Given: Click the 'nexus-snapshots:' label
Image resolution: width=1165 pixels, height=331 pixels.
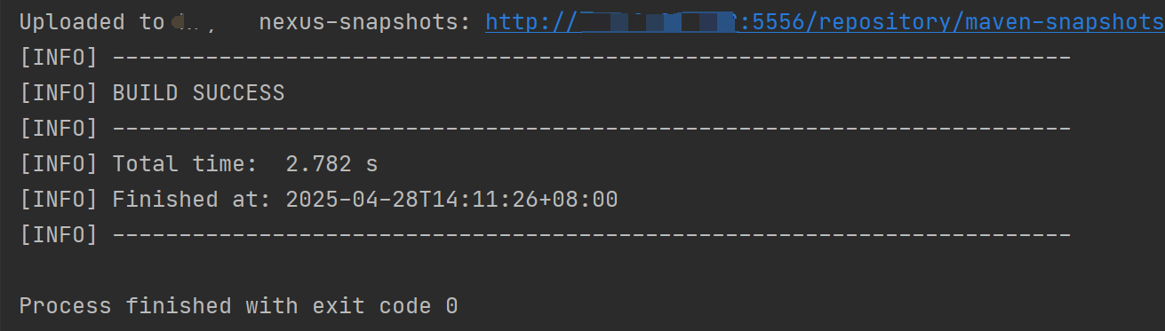Looking at the screenshot, I should click(x=365, y=22).
